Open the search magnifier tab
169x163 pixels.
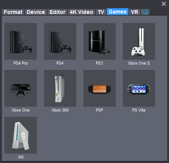tap(145, 12)
